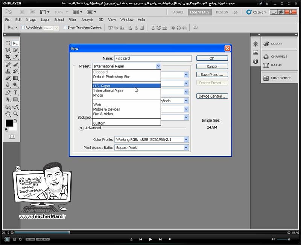This screenshot has height=245, width=301.
Task: Open the Filter menu
Action: coord(72,20)
